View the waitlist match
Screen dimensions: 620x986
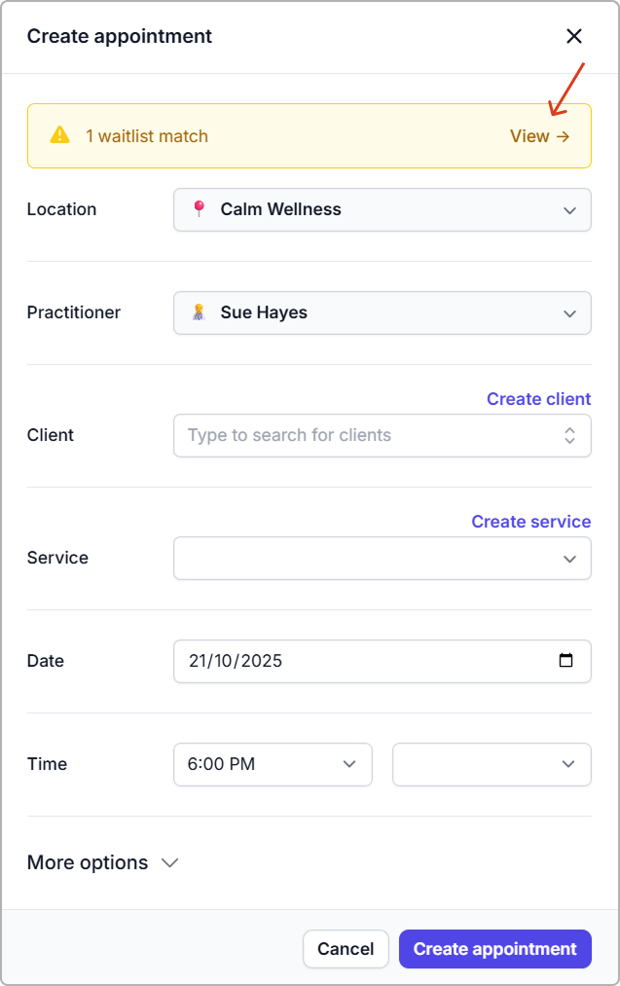tap(539, 136)
